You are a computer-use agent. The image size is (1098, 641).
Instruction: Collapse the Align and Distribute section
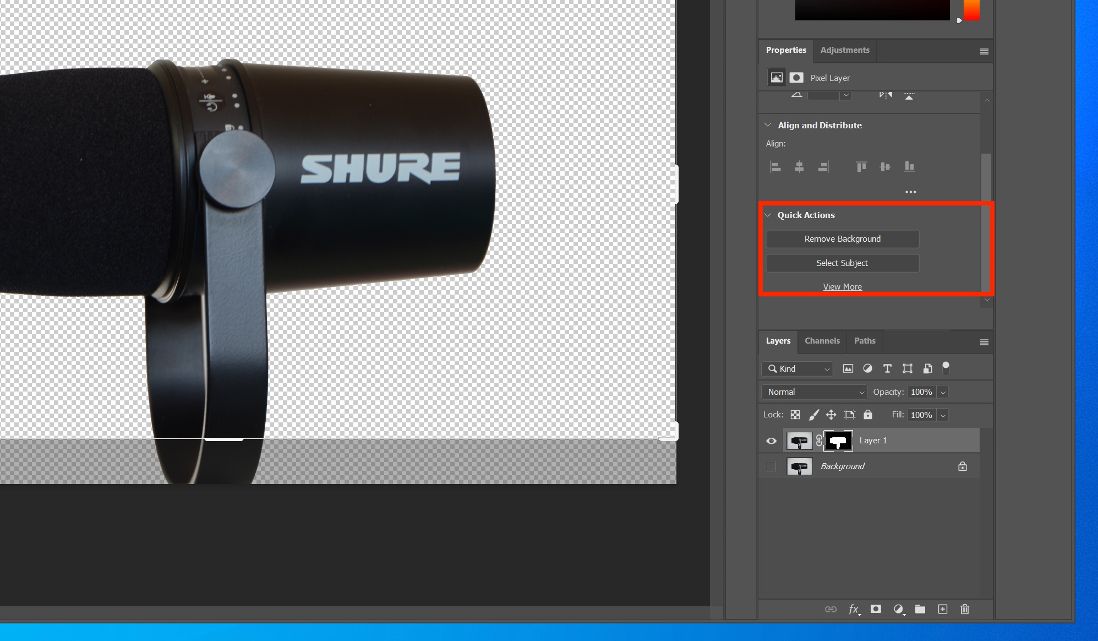click(768, 125)
